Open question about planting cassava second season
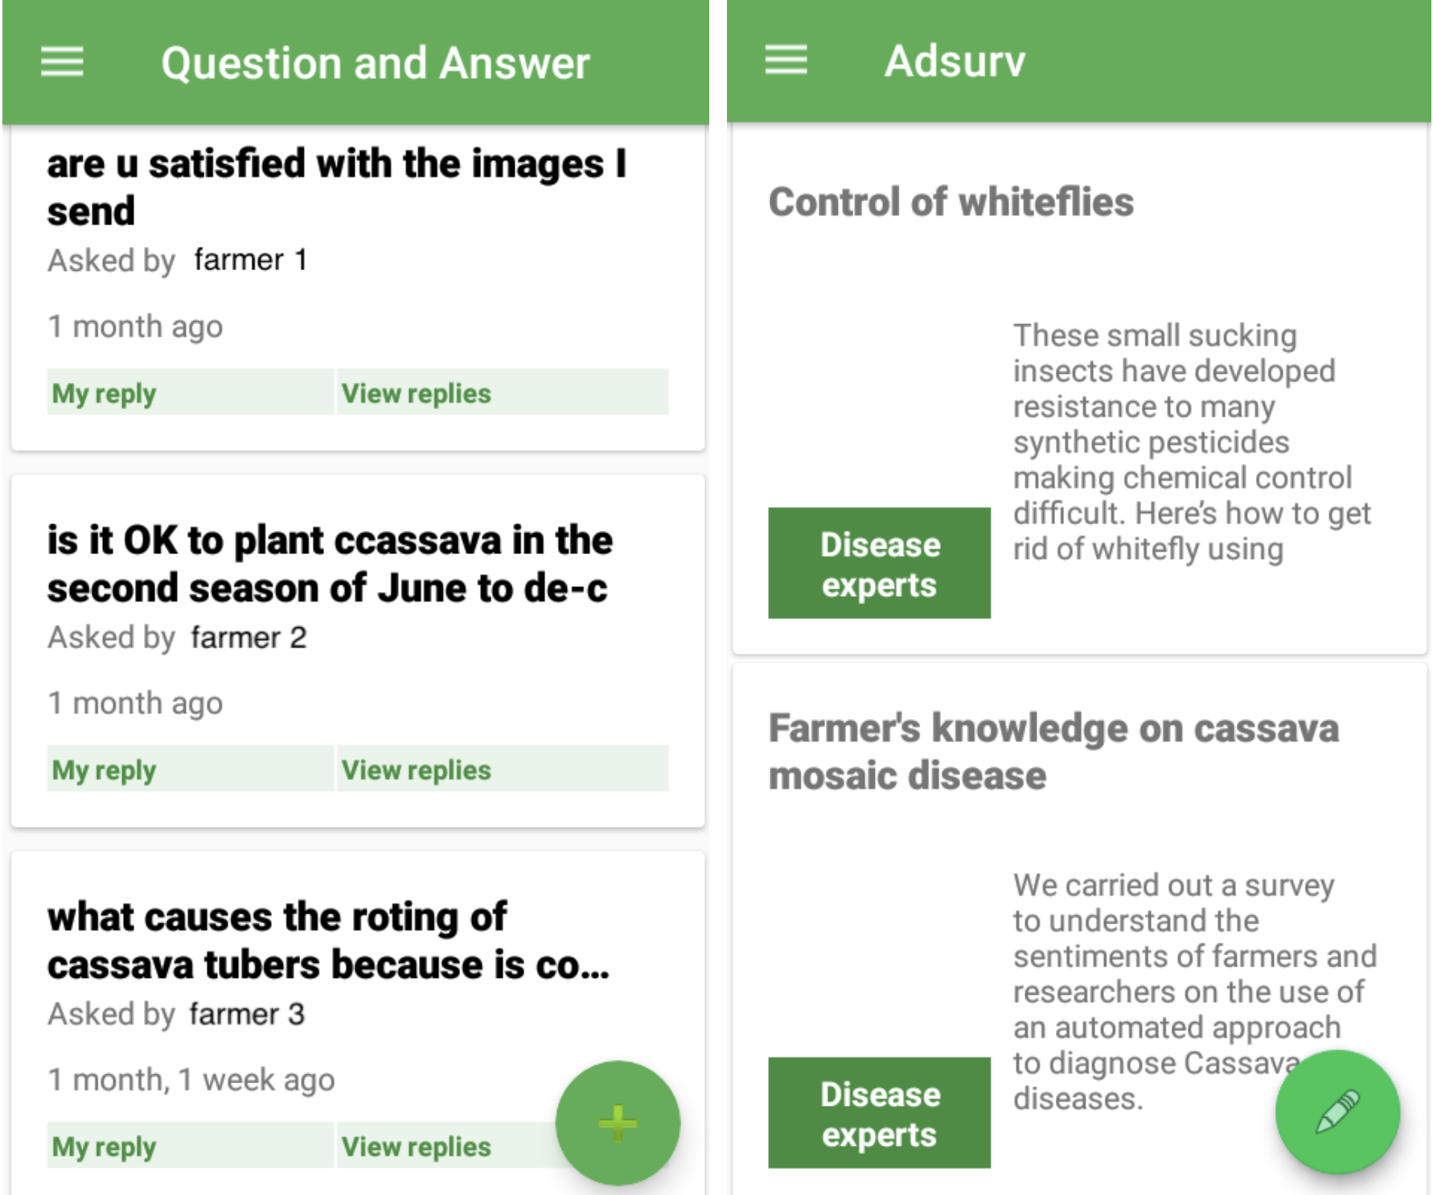The height and width of the screenshot is (1195, 1433). [x=330, y=564]
